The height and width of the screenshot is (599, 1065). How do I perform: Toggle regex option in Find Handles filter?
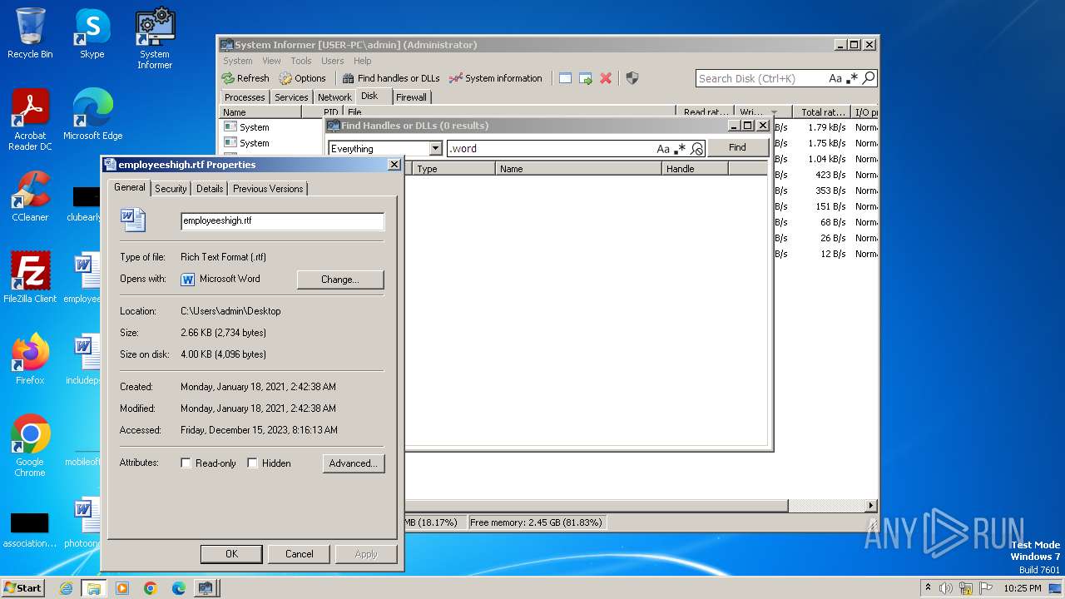(x=680, y=149)
